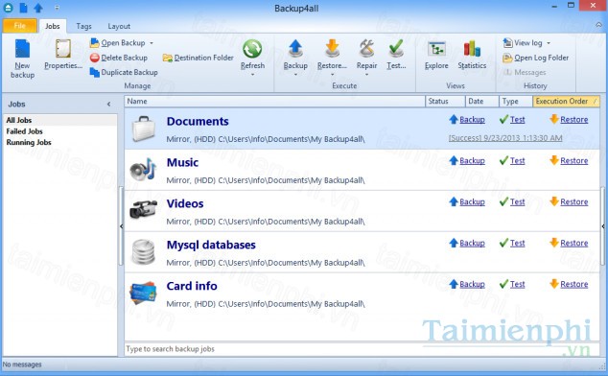Expand the Open Backup dropdown arrow

click(152, 43)
